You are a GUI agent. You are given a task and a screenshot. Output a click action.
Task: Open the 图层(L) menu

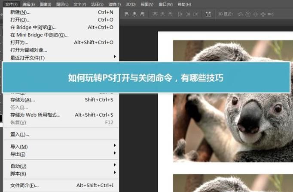tap(62, 4)
